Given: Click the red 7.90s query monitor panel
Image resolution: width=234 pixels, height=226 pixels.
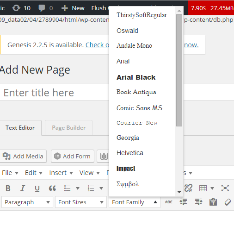Looking at the screenshot, I should (211, 8).
